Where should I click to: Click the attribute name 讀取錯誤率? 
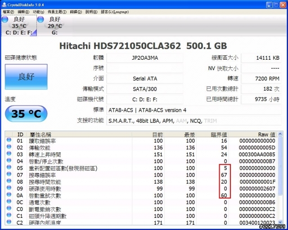point(42,141)
